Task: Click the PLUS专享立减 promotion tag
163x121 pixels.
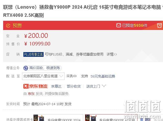Action: pos(33,54)
